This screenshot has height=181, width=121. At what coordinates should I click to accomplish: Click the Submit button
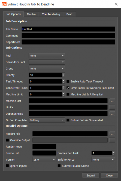click(91, 175)
